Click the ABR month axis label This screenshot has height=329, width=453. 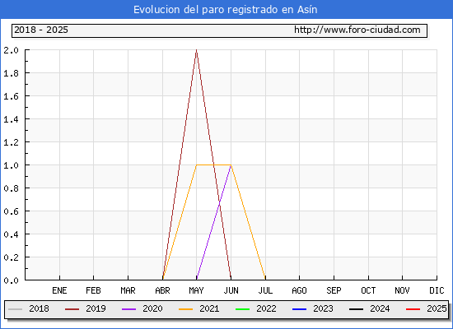[162, 290]
